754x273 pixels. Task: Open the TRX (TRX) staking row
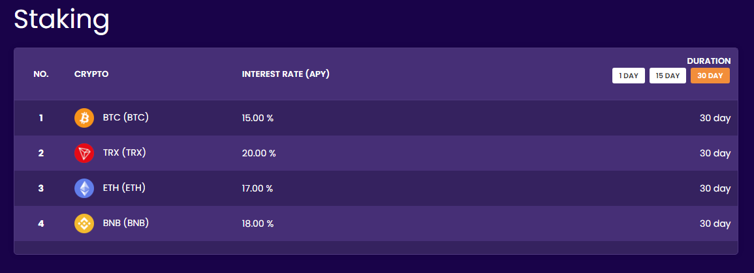coord(376,153)
